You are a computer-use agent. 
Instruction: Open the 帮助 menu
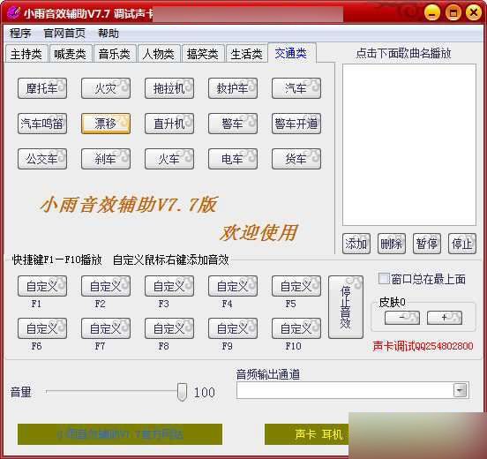(109, 33)
